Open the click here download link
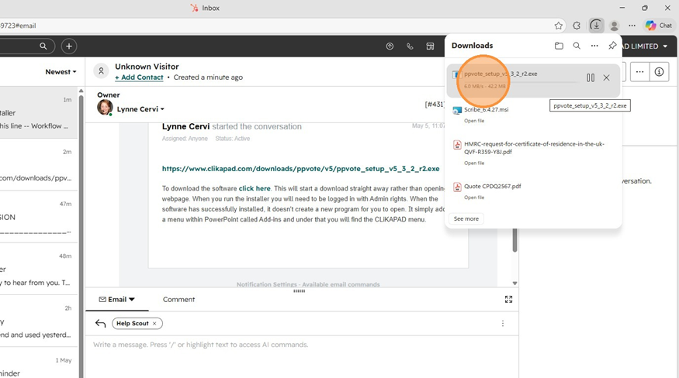The height and width of the screenshot is (378, 679). click(x=255, y=188)
